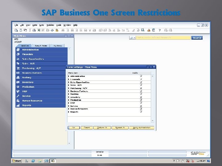Click scroll-up arrow of Form Settings list
The width and height of the screenshot is (222, 166).
click(x=153, y=76)
